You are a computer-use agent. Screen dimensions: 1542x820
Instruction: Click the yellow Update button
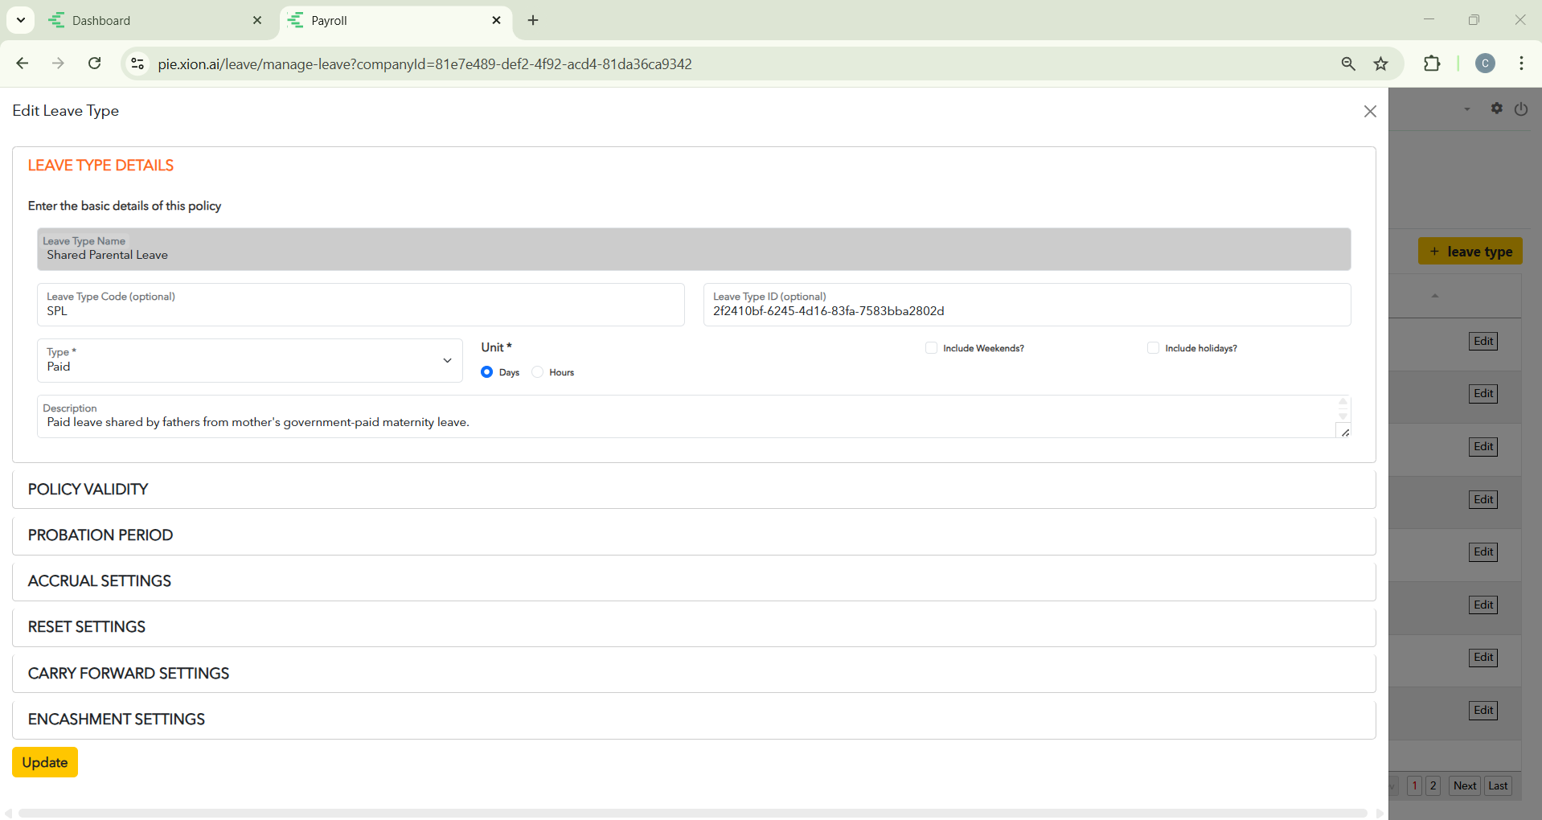coord(45,762)
